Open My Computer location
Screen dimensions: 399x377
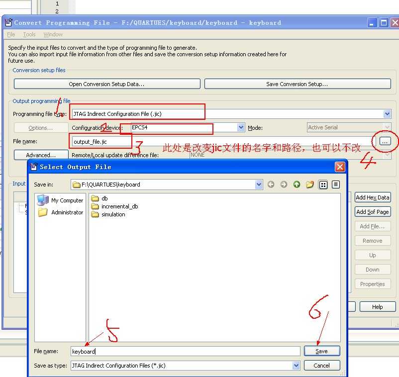click(60, 200)
